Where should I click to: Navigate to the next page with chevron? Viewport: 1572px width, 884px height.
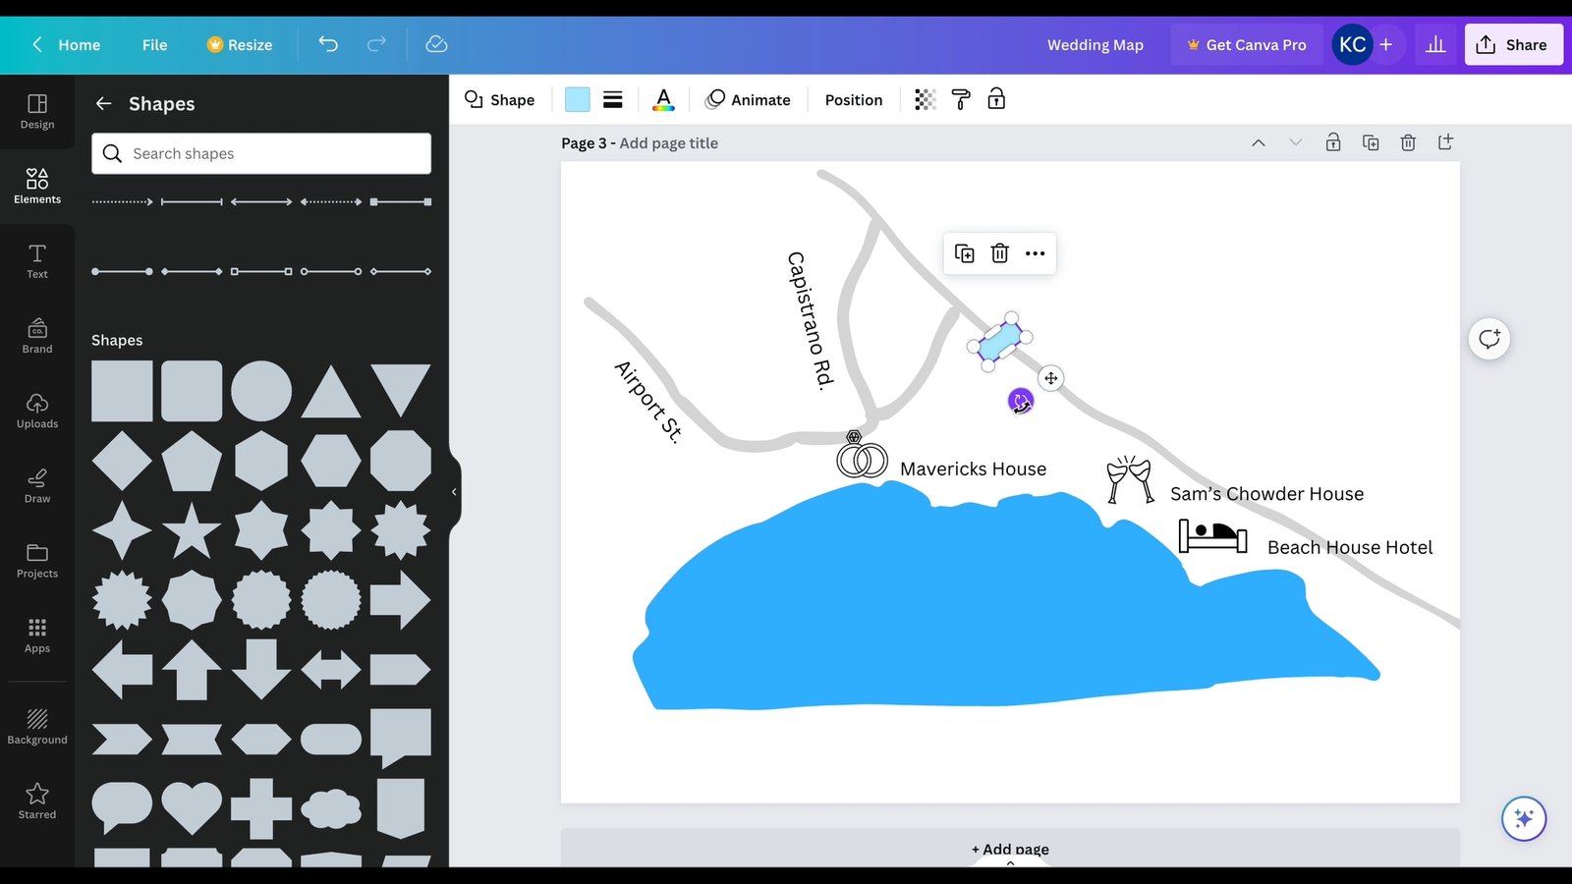pyautogui.click(x=1295, y=142)
